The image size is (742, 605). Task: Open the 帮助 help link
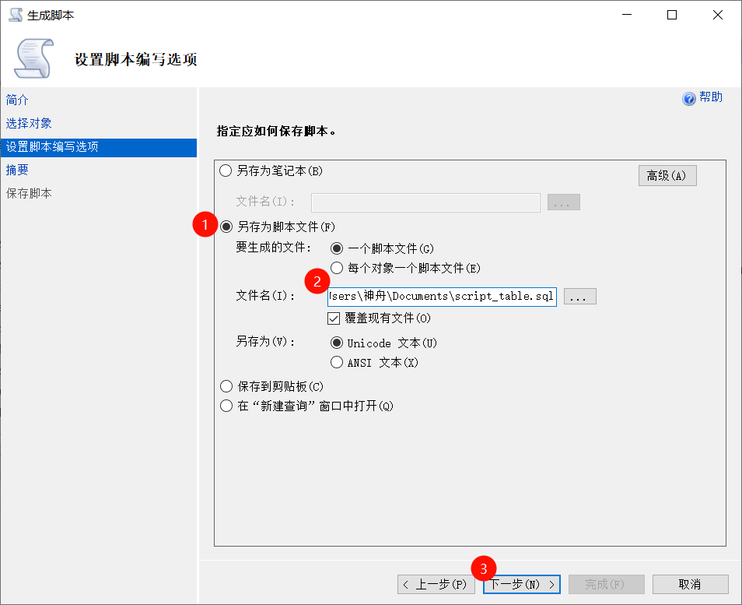point(710,97)
